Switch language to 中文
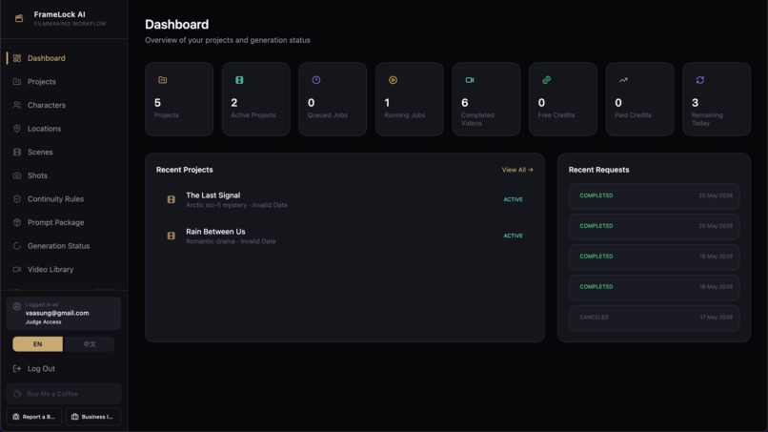Image resolution: width=768 pixels, height=432 pixels. click(x=90, y=344)
